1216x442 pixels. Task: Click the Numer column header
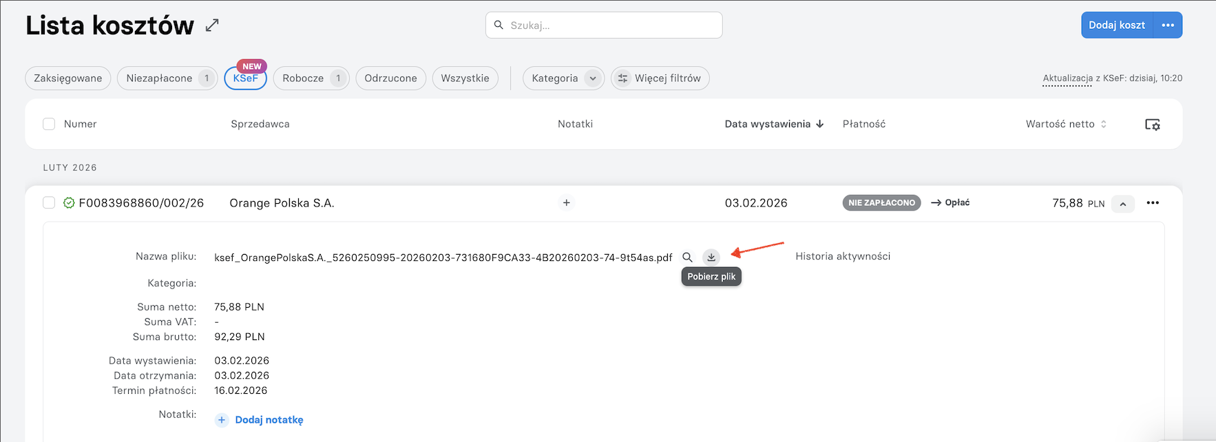(x=80, y=124)
